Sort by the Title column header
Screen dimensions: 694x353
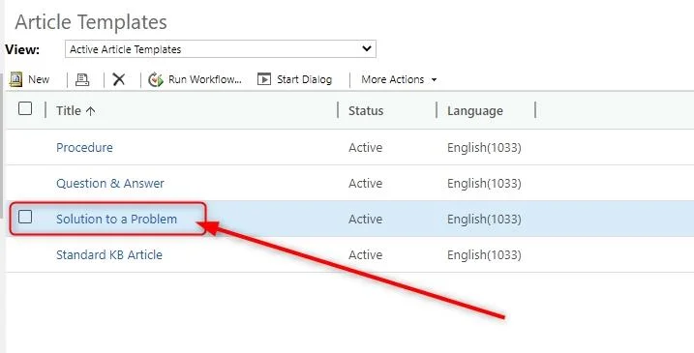(69, 110)
